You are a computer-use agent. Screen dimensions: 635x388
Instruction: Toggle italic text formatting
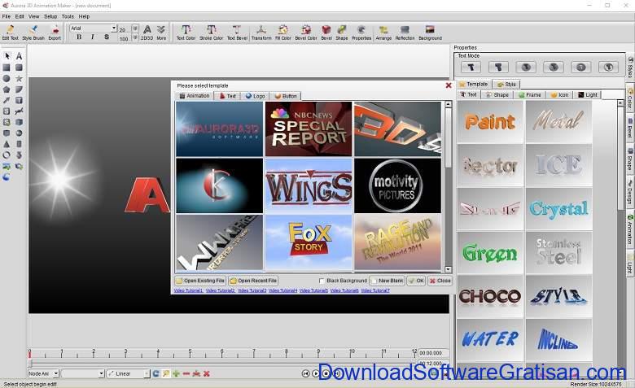pyautogui.click(x=93, y=37)
